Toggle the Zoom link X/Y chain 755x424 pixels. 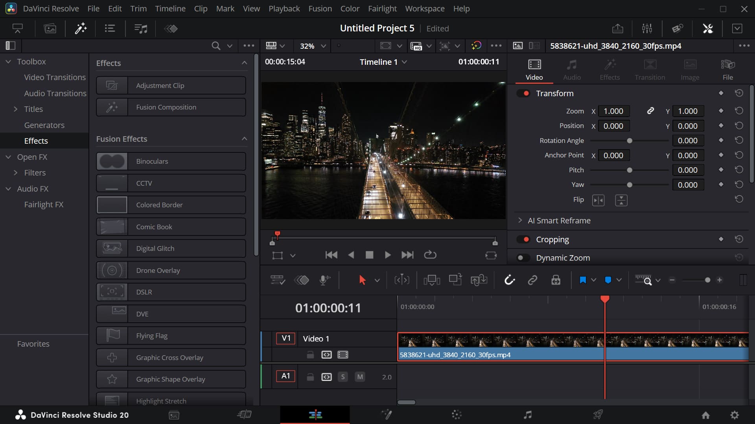pos(650,111)
